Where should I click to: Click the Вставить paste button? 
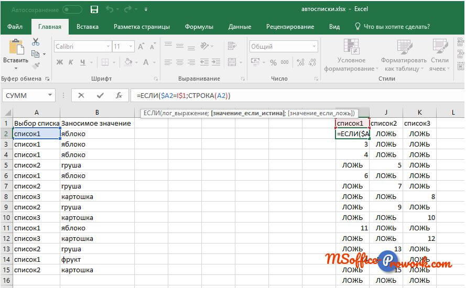pos(16,52)
